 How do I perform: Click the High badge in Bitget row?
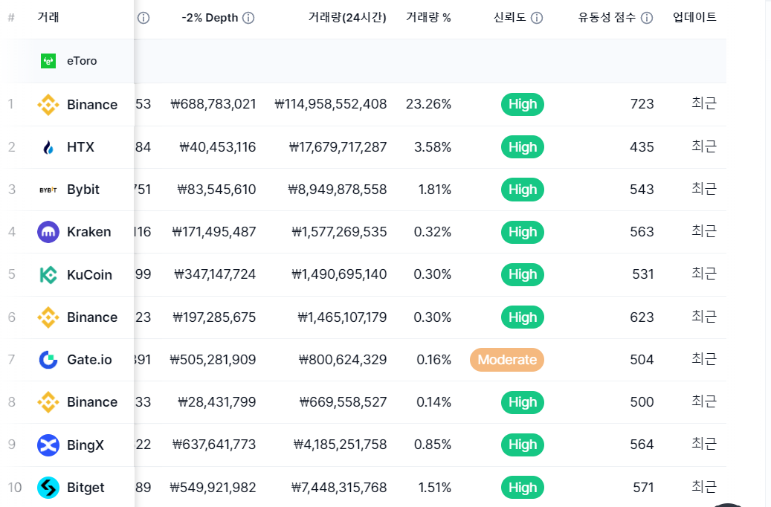[522, 488]
